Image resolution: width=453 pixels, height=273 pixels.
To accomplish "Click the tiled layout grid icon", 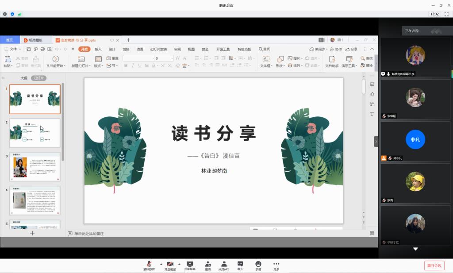I will (372, 233).
